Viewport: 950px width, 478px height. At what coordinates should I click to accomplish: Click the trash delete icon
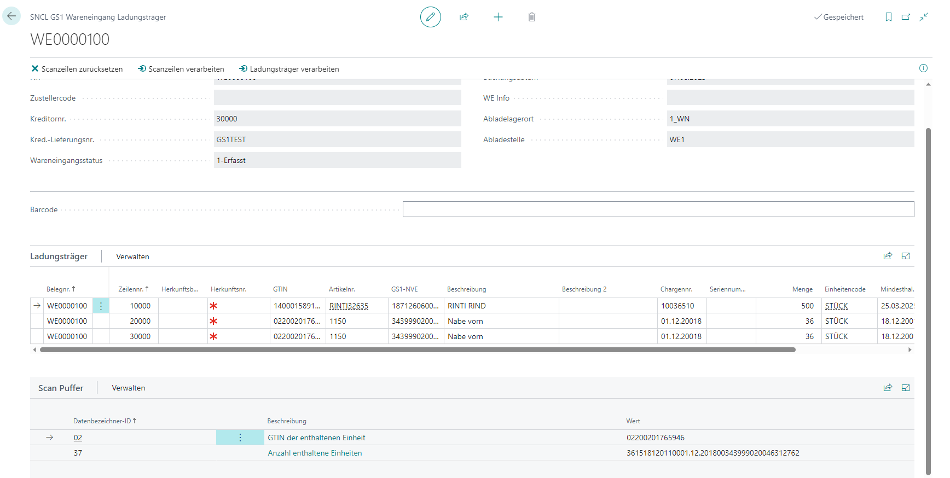tap(531, 17)
